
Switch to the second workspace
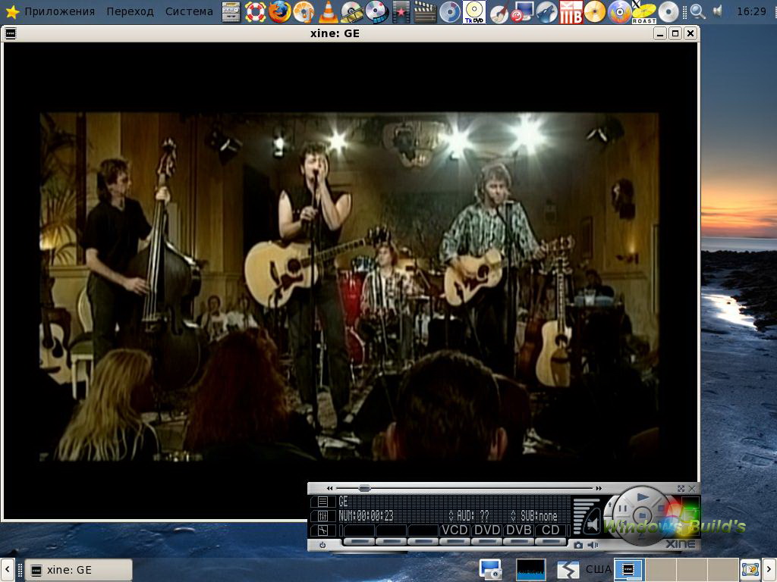point(661,570)
